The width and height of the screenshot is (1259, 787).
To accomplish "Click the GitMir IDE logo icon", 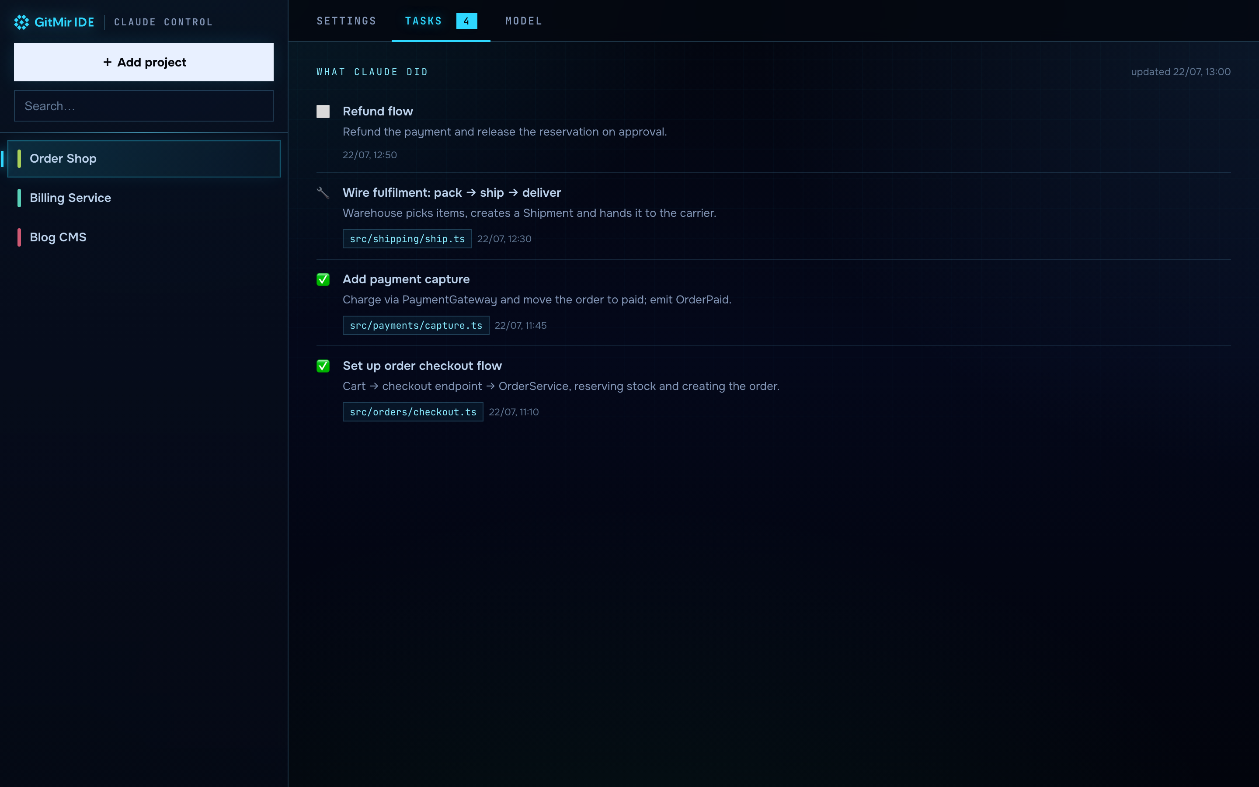I will pyautogui.click(x=21, y=22).
